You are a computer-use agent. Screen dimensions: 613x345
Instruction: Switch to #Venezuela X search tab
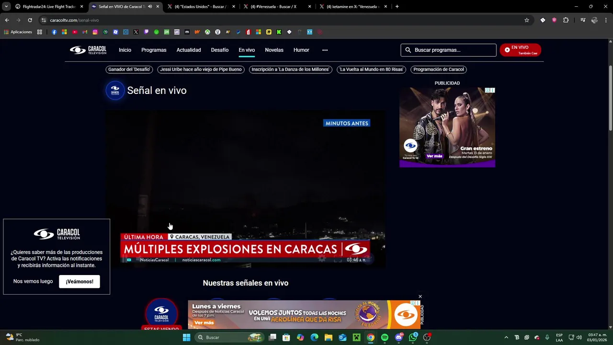[x=276, y=7]
